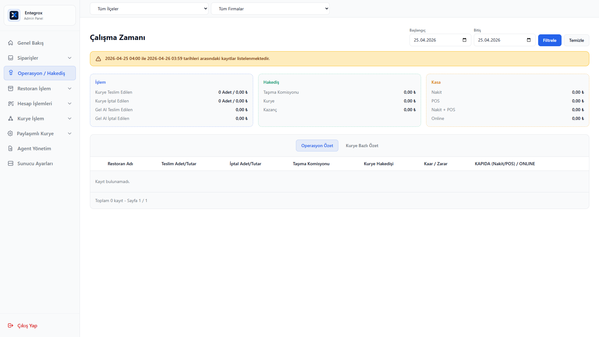Open the Tüm Firmalar dropdown

270,9
